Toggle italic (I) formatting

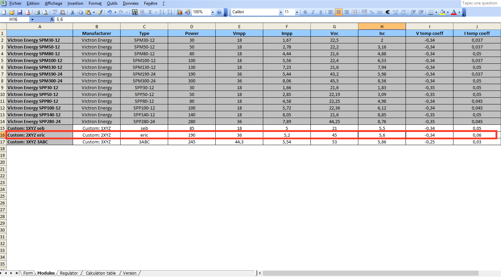coord(313,12)
